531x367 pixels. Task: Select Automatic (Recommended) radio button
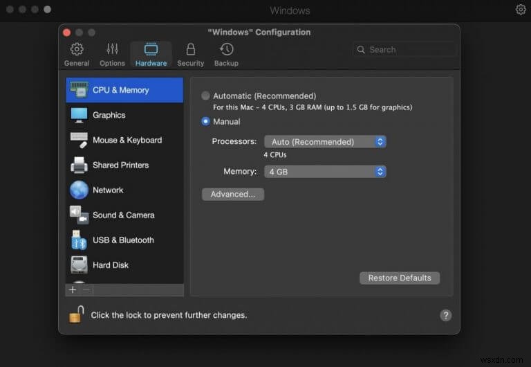pyautogui.click(x=205, y=96)
